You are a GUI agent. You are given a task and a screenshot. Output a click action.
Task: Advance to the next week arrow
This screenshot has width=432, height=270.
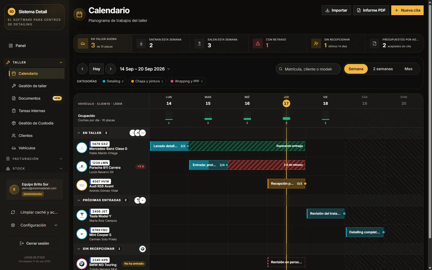[111, 69]
